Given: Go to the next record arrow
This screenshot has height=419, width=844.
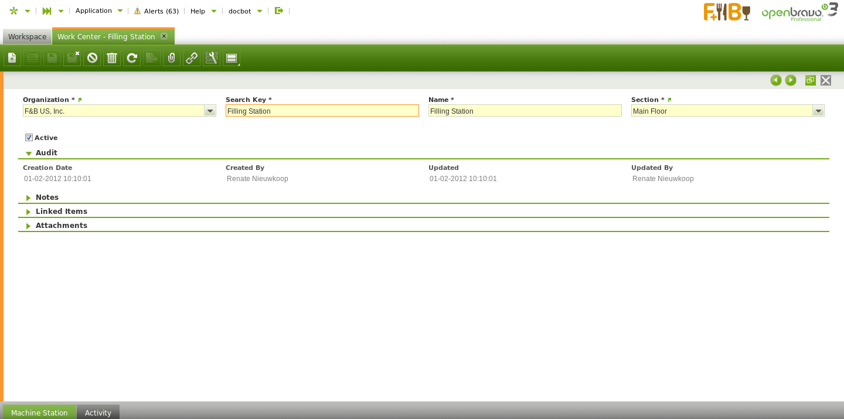Looking at the screenshot, I should point(791,80).
